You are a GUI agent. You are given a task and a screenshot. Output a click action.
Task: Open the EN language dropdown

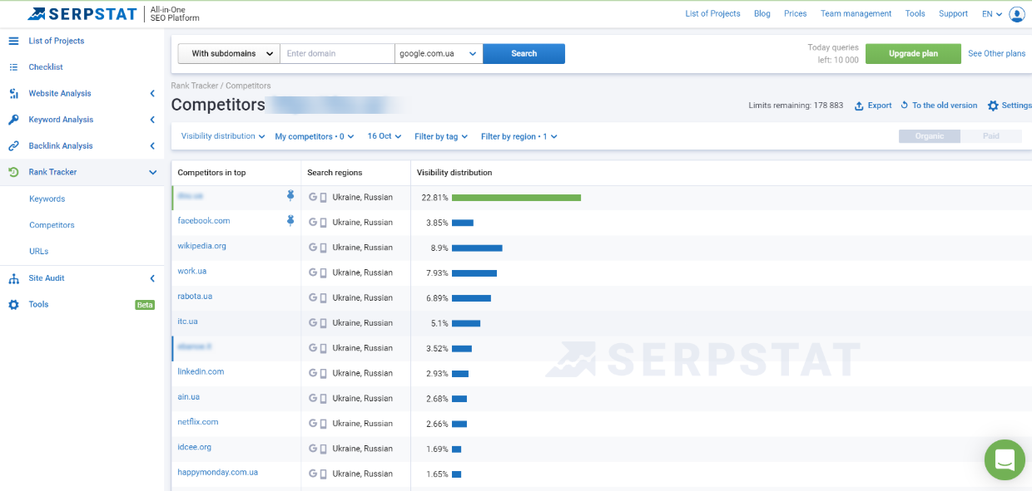click(992, 14)
